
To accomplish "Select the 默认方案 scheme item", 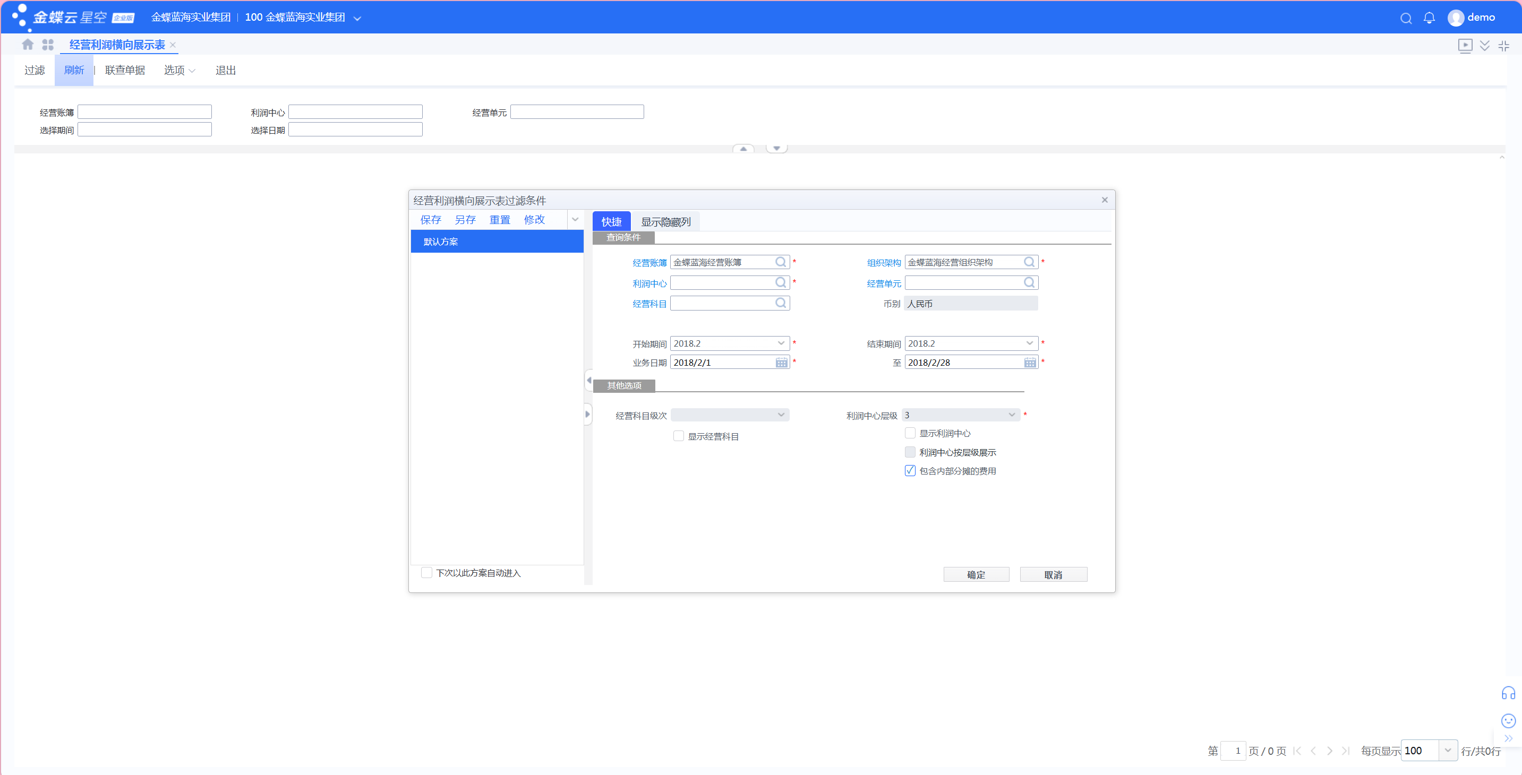I will coord(497,242).
